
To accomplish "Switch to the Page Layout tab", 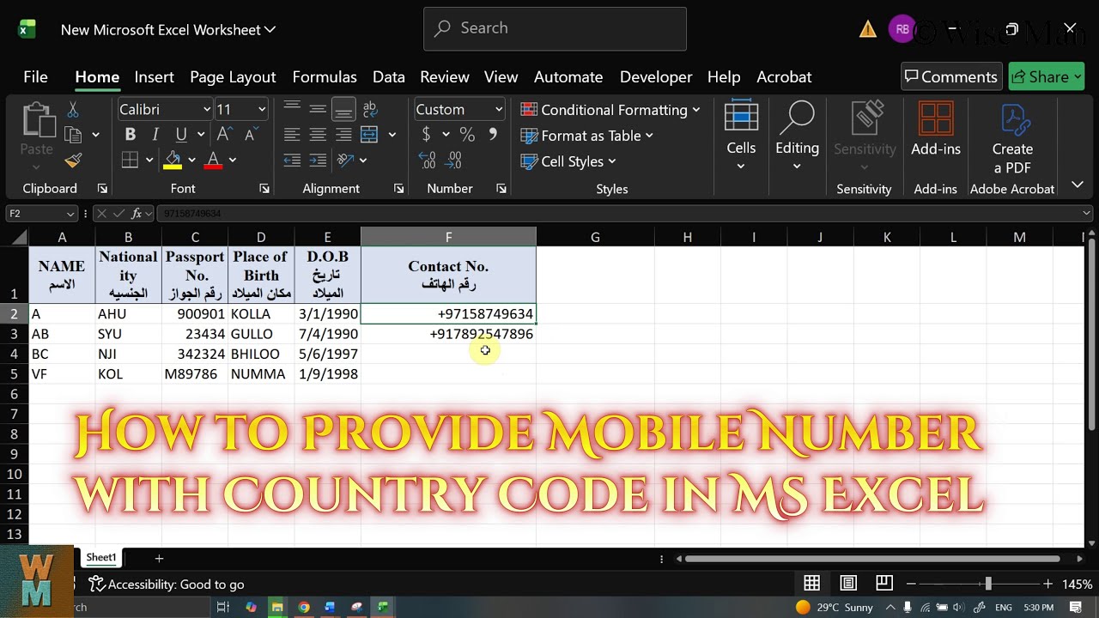I will [x=233, y=76].
